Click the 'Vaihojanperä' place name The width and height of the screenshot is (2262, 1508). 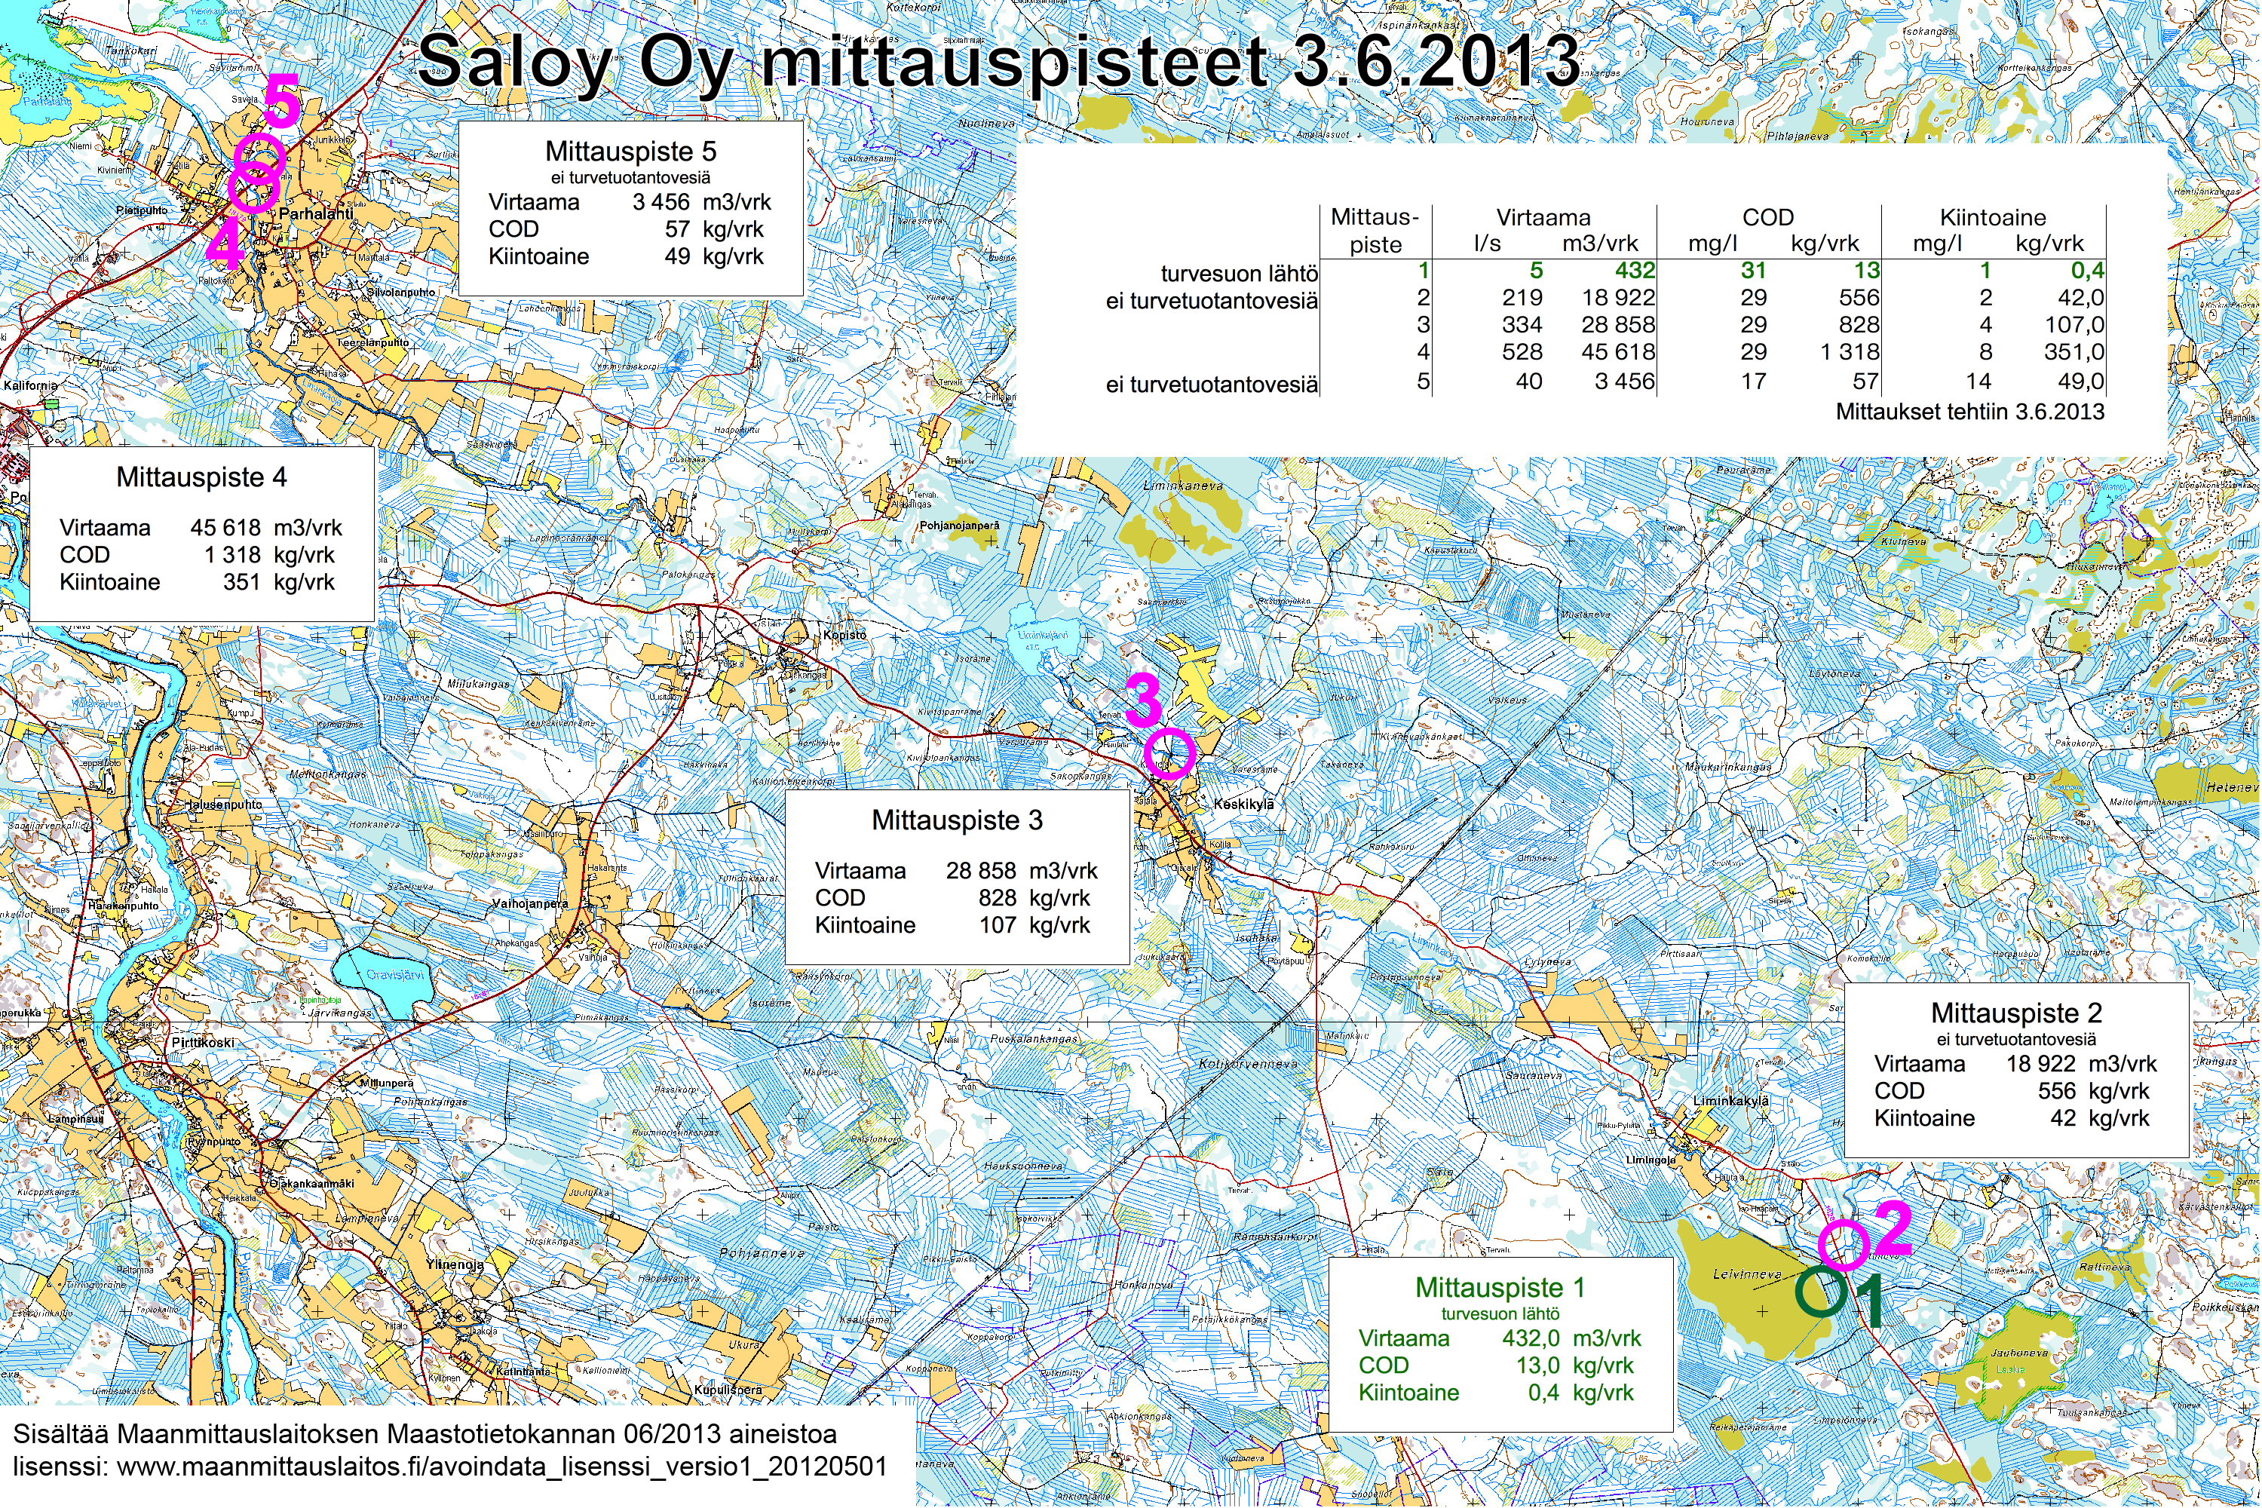[529, 903]
